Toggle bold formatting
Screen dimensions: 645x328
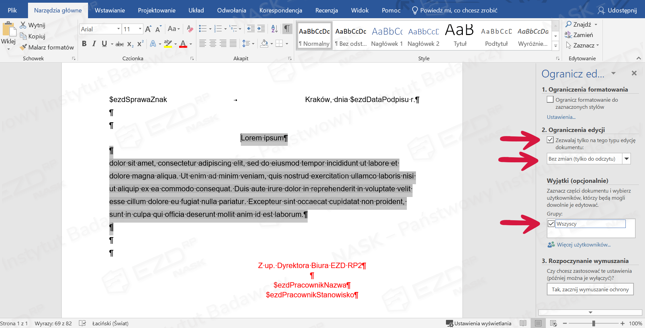(84, 44)
